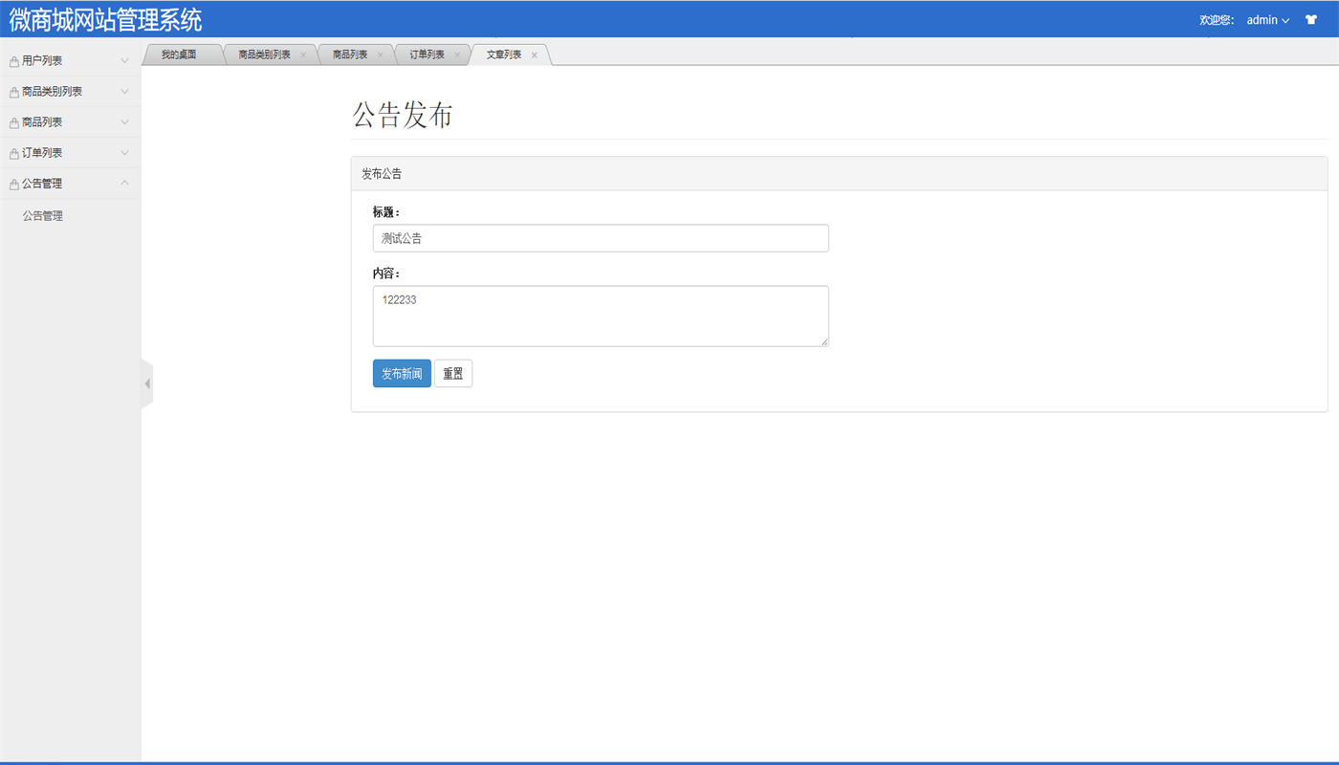Open the admin account dropdown
Screen dimensions: 1339x765
click(1267, 18)
